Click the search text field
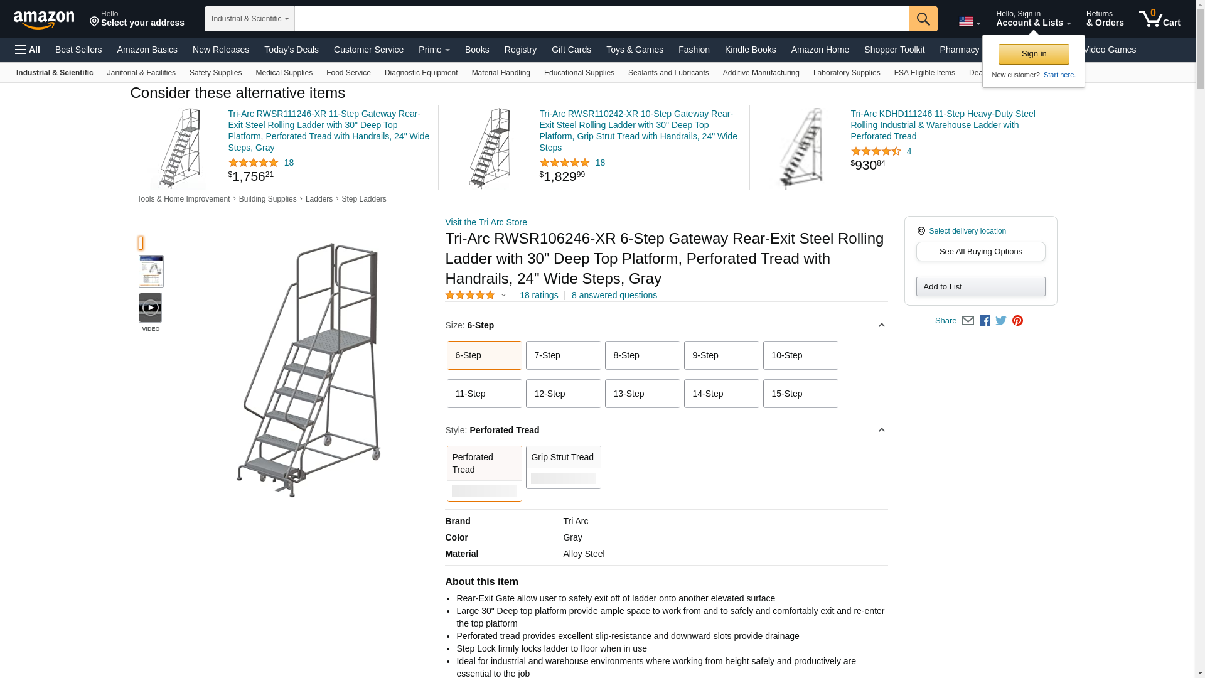 click(601, 19)
